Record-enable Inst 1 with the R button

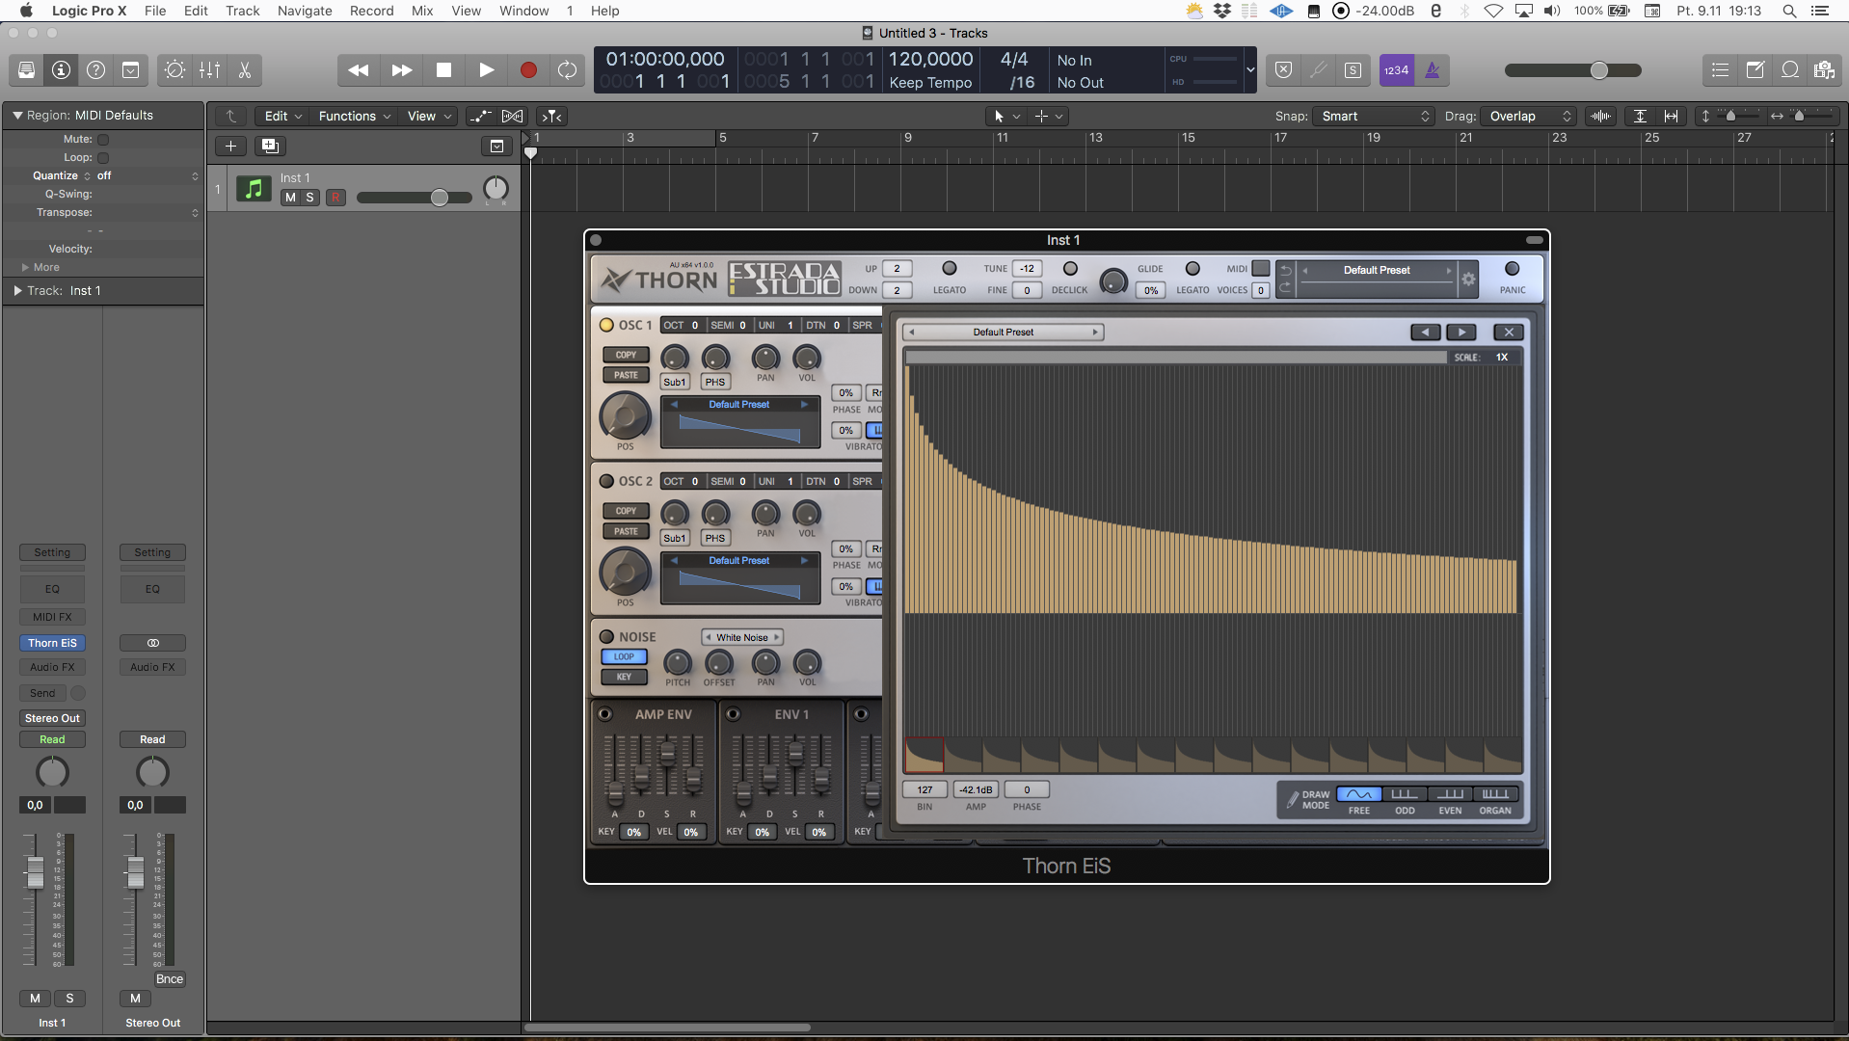coord(335,198)
